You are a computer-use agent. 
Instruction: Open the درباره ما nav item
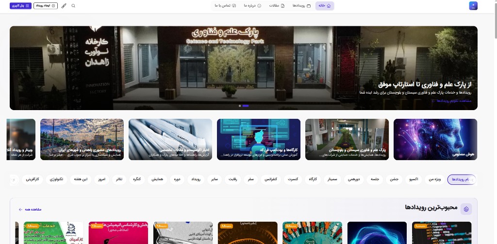[252, 6]
